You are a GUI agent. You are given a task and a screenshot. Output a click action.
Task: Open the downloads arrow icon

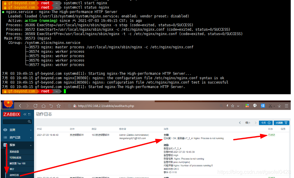279,106
